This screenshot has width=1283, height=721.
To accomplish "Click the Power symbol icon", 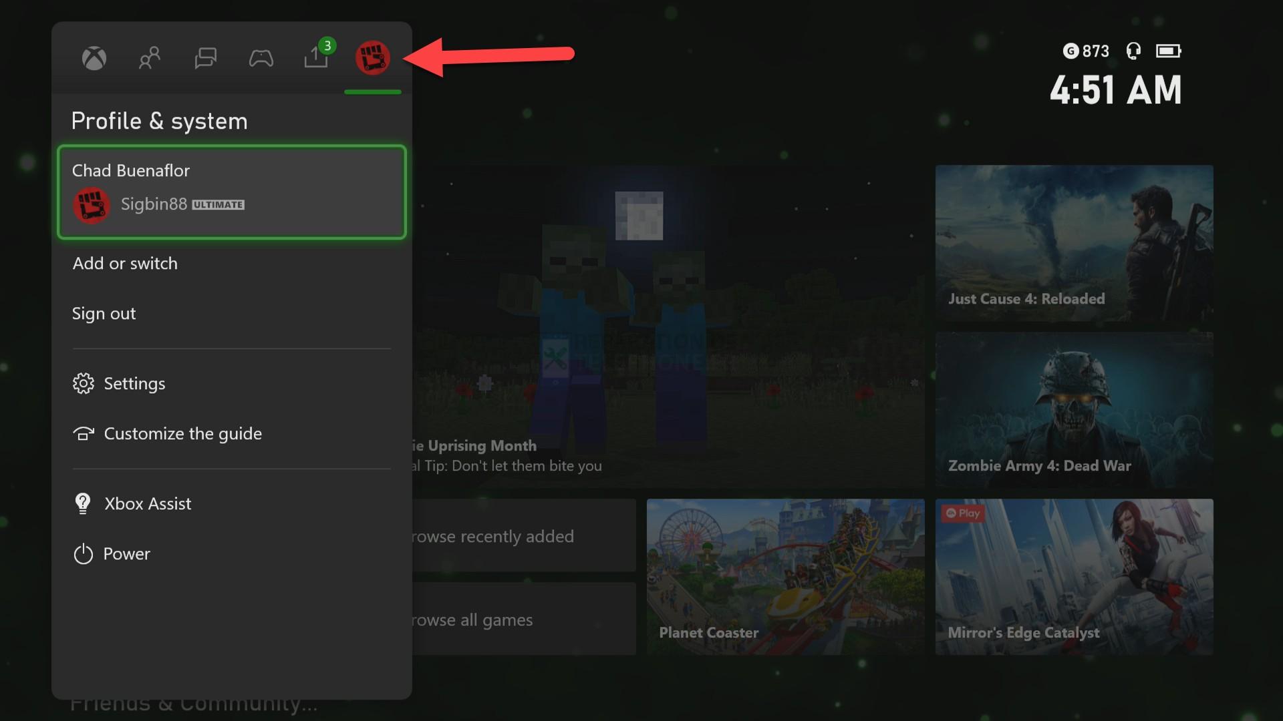I will [x=84, y=553].
